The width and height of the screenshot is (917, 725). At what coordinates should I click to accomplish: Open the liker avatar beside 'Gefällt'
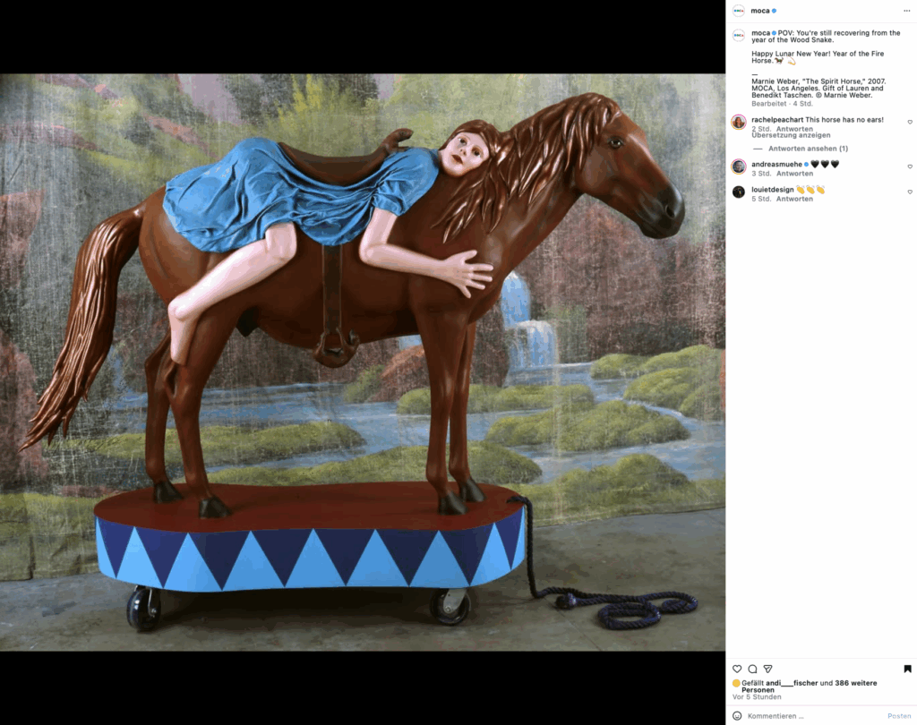[x=736, y=683]
